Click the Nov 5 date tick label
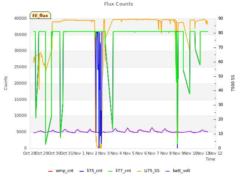The image size is (238, 178). [129, 153]
